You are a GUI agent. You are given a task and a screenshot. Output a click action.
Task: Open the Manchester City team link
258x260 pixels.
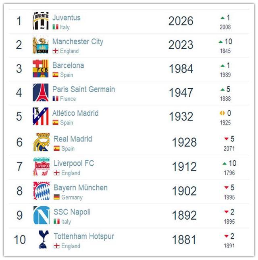(78, 42)
